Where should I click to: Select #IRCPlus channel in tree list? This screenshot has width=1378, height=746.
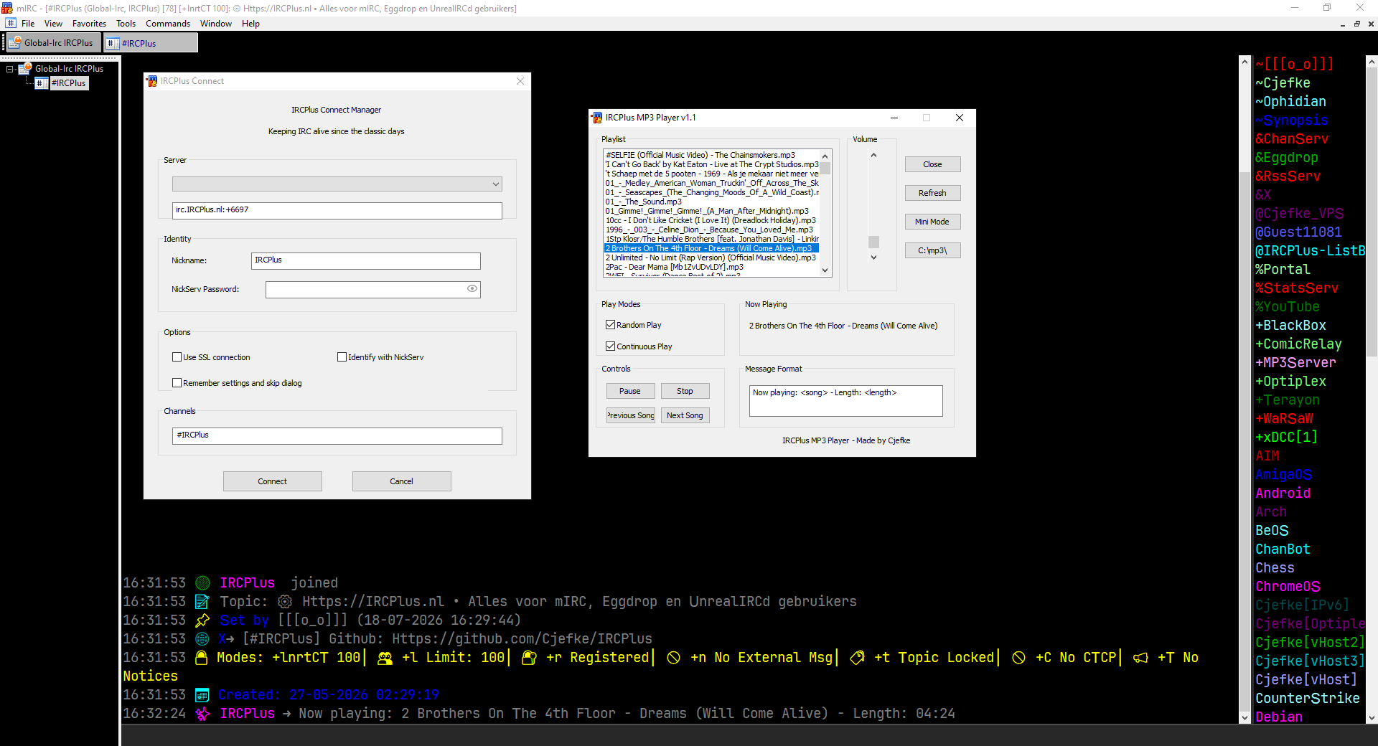click(69, 83)
